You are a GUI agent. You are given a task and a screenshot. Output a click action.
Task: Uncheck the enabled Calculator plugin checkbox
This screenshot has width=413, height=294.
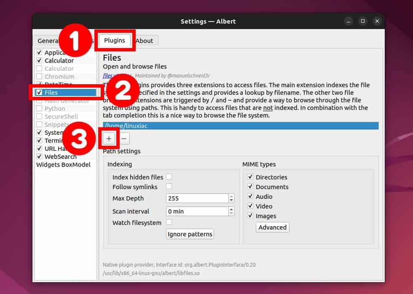click(x=39, y=60)
